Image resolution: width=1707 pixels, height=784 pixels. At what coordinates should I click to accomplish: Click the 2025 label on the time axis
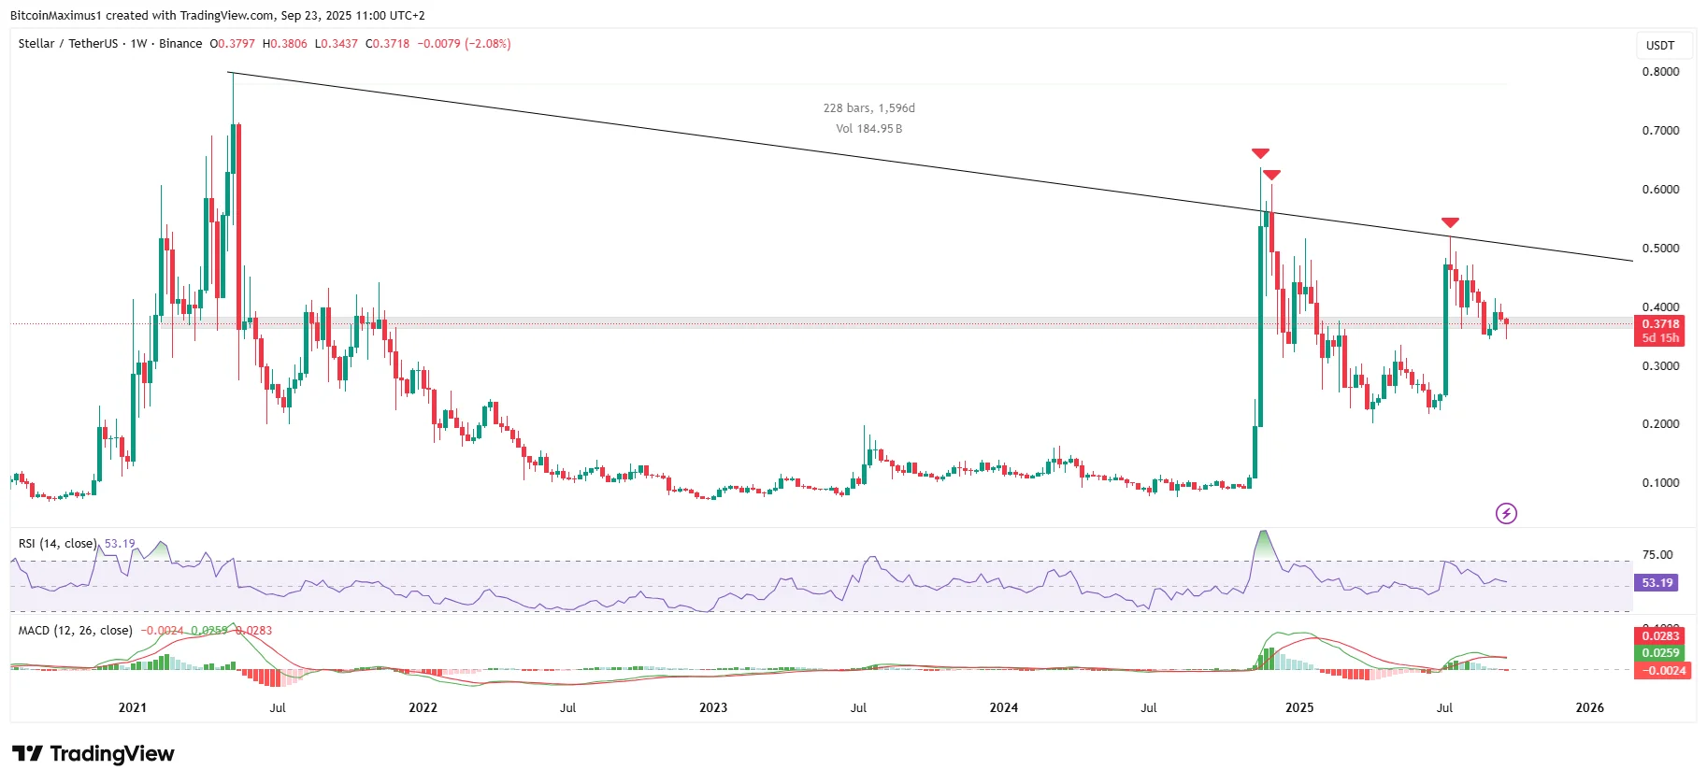coord(1299,707)
